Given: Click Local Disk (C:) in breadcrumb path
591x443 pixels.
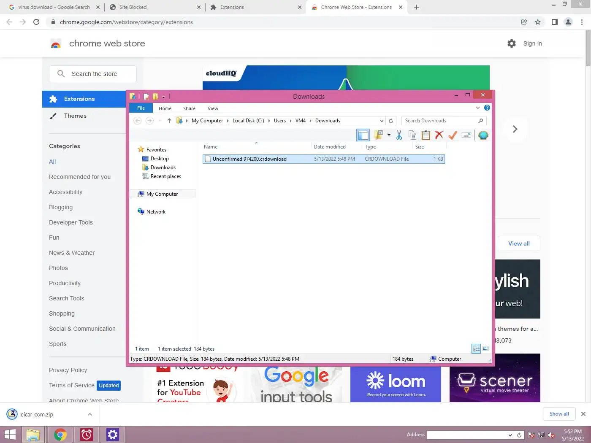Looking at the screenshot, I should point(248,121).
